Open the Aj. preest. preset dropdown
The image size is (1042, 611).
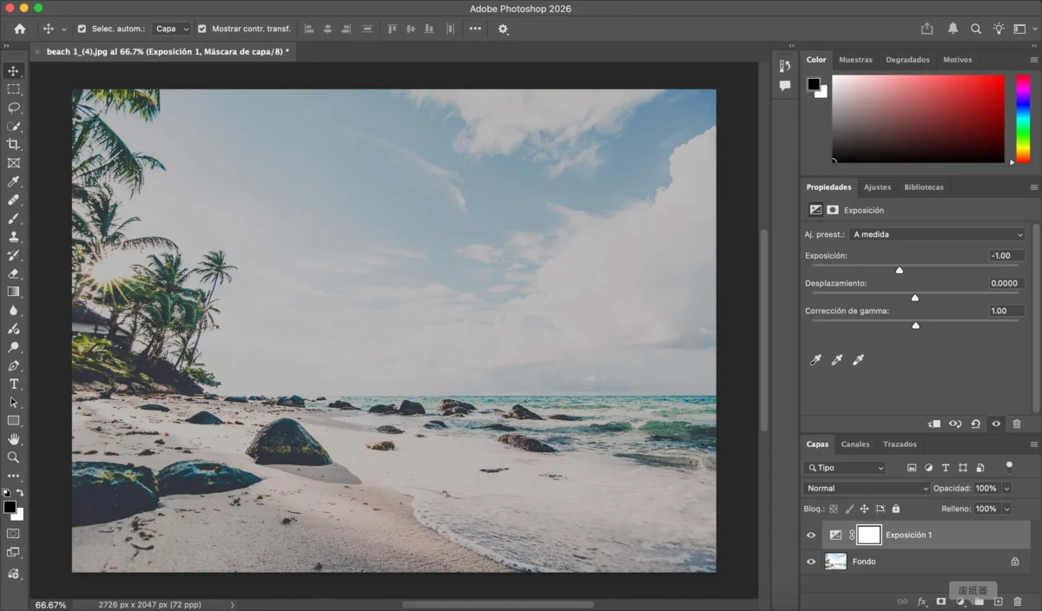937,234
